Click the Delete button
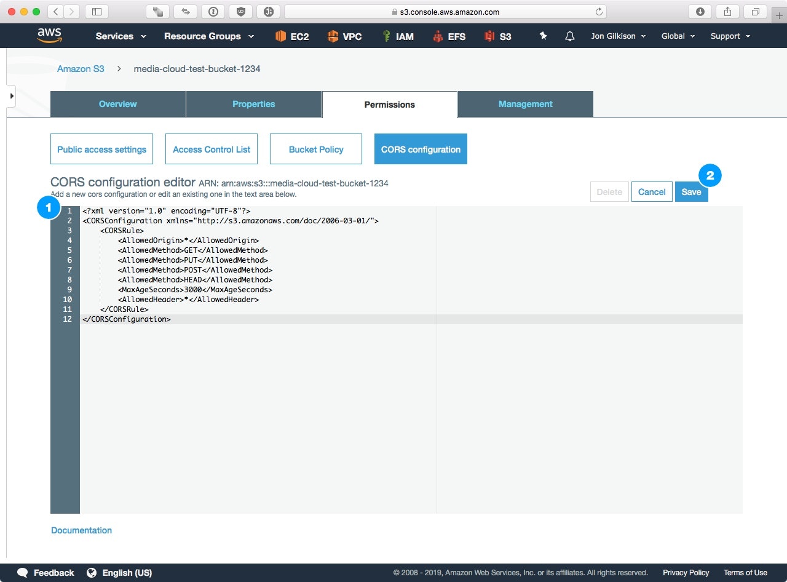Viewport: 787px width, 582px height. point(609,192)
